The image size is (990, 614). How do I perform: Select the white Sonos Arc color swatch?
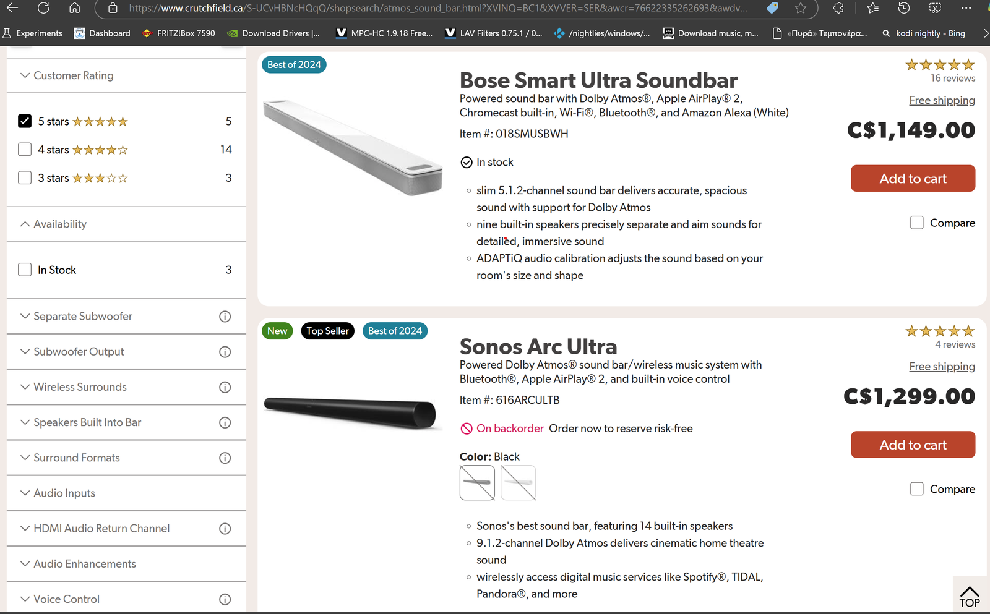[x=518, y=482]
